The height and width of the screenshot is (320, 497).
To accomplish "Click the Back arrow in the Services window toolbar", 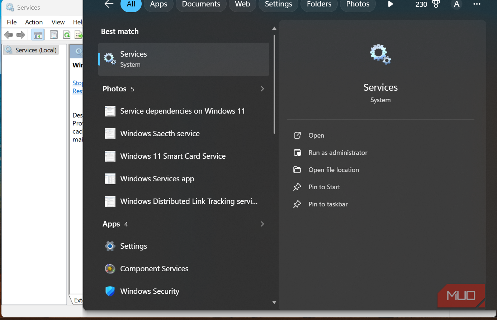I will pos(8,35).
